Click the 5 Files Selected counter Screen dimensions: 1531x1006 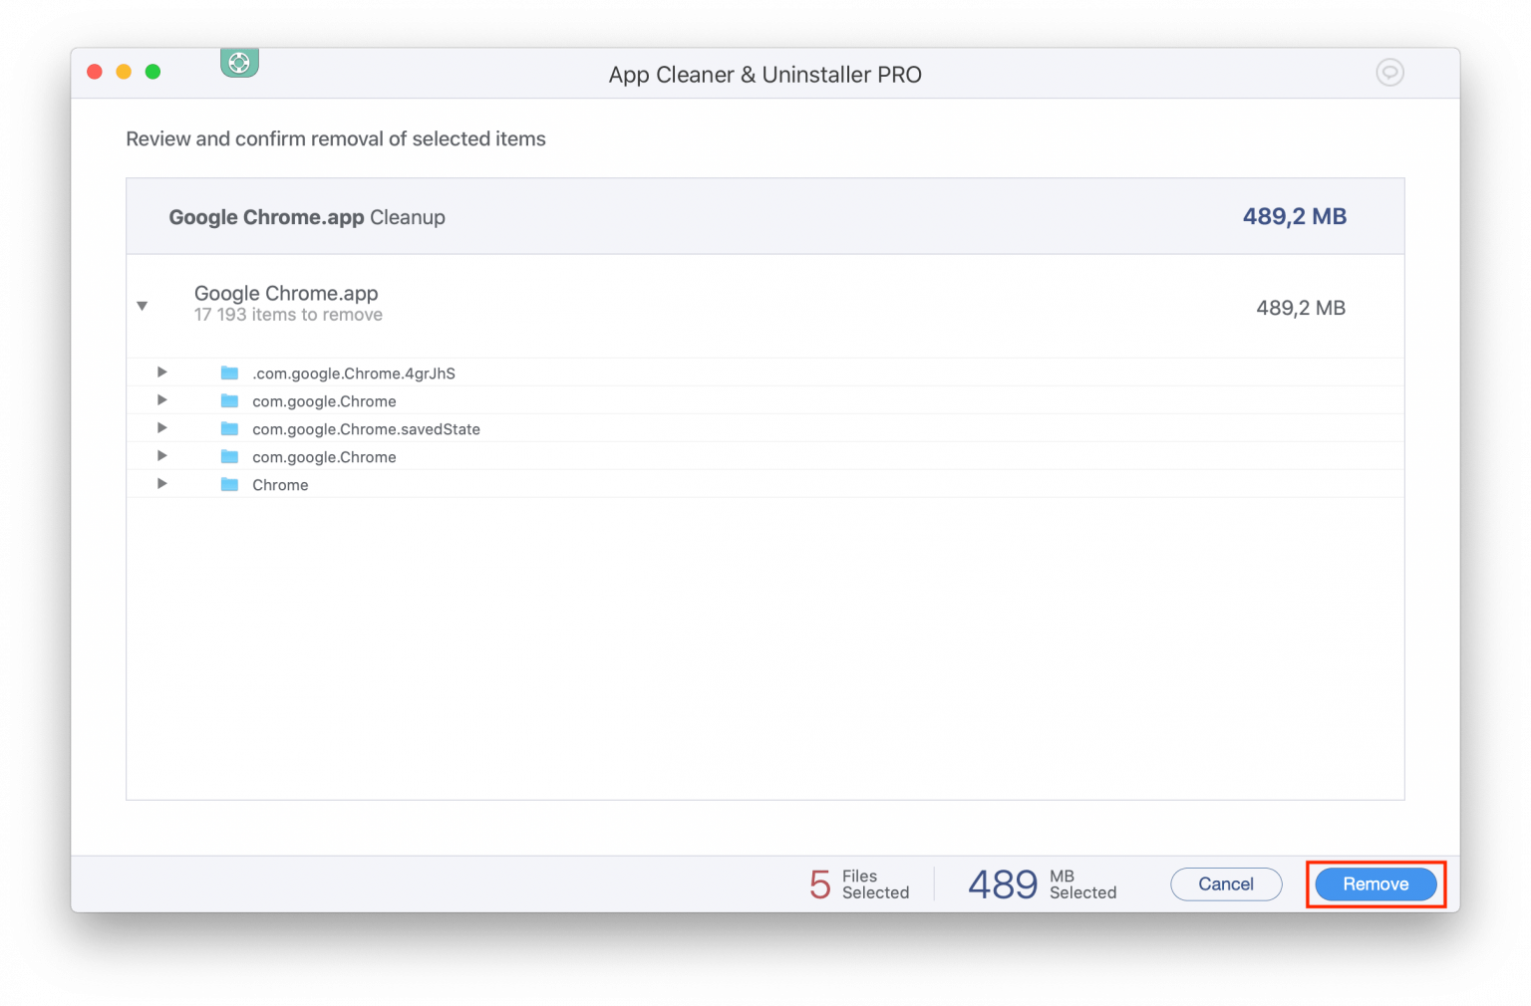coord(859,884)
